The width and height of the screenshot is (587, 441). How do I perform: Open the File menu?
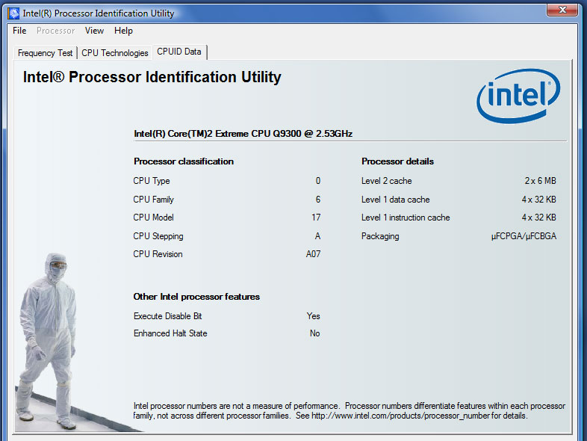pyautogui.click(x=19, y=31)
